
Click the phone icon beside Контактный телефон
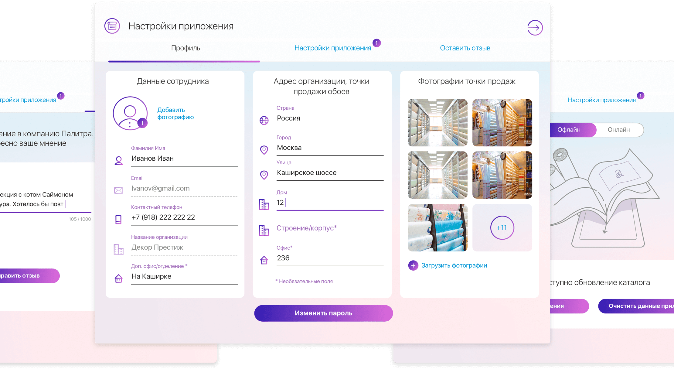click(x=118, y=219)
